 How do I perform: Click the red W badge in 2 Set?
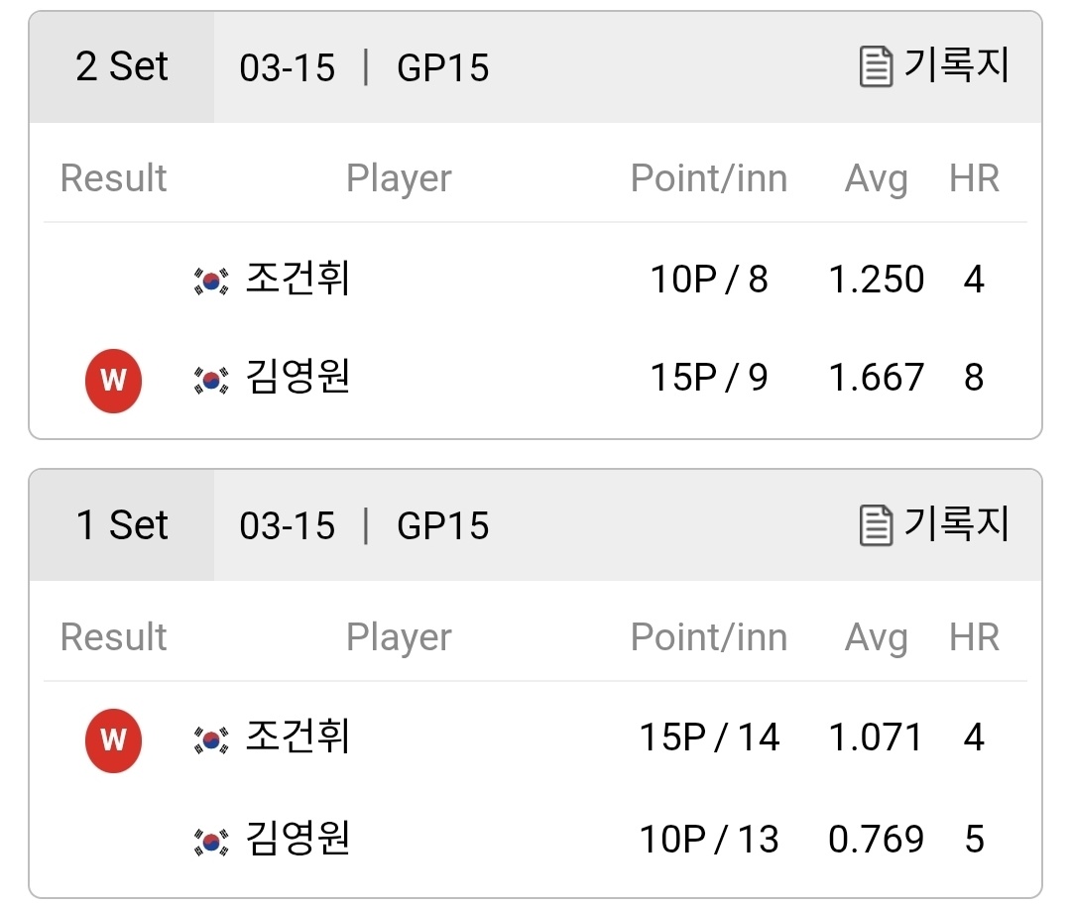click(113, 381)
